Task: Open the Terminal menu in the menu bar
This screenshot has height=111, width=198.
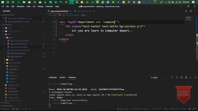Action: click(49, 6)
